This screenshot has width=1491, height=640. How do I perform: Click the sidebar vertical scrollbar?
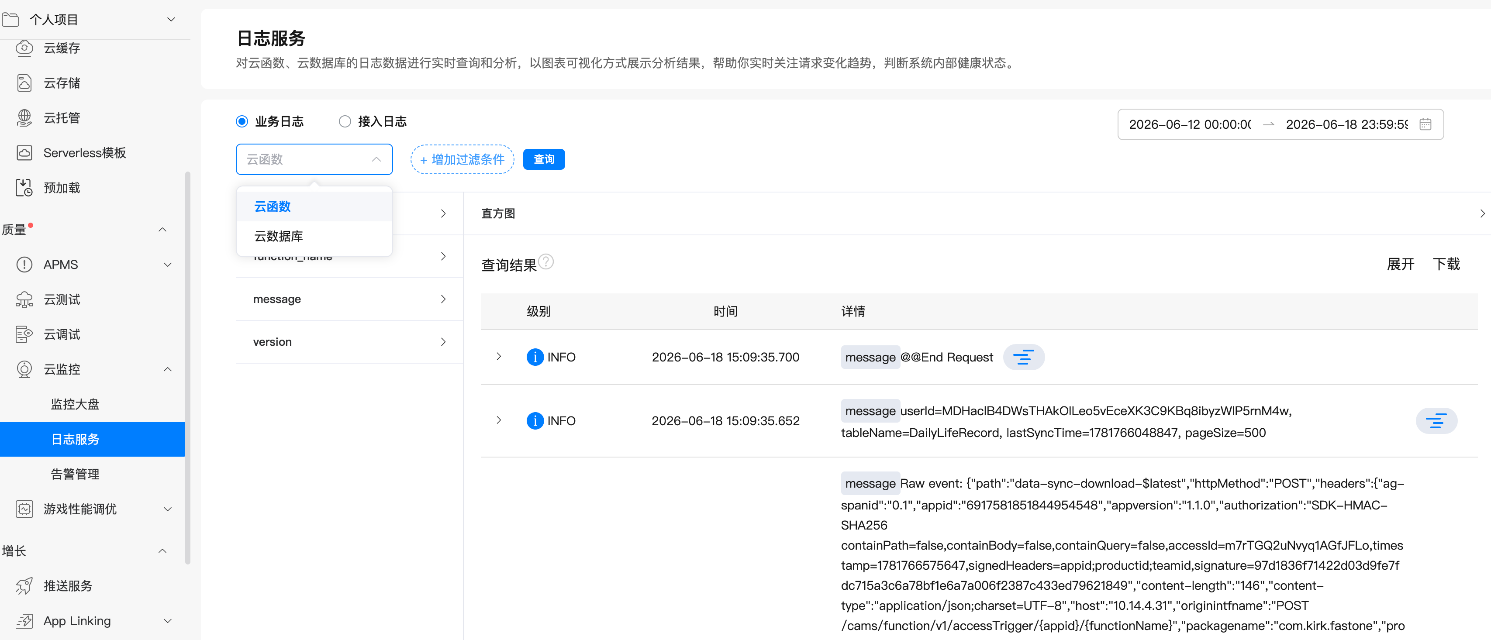187,368
